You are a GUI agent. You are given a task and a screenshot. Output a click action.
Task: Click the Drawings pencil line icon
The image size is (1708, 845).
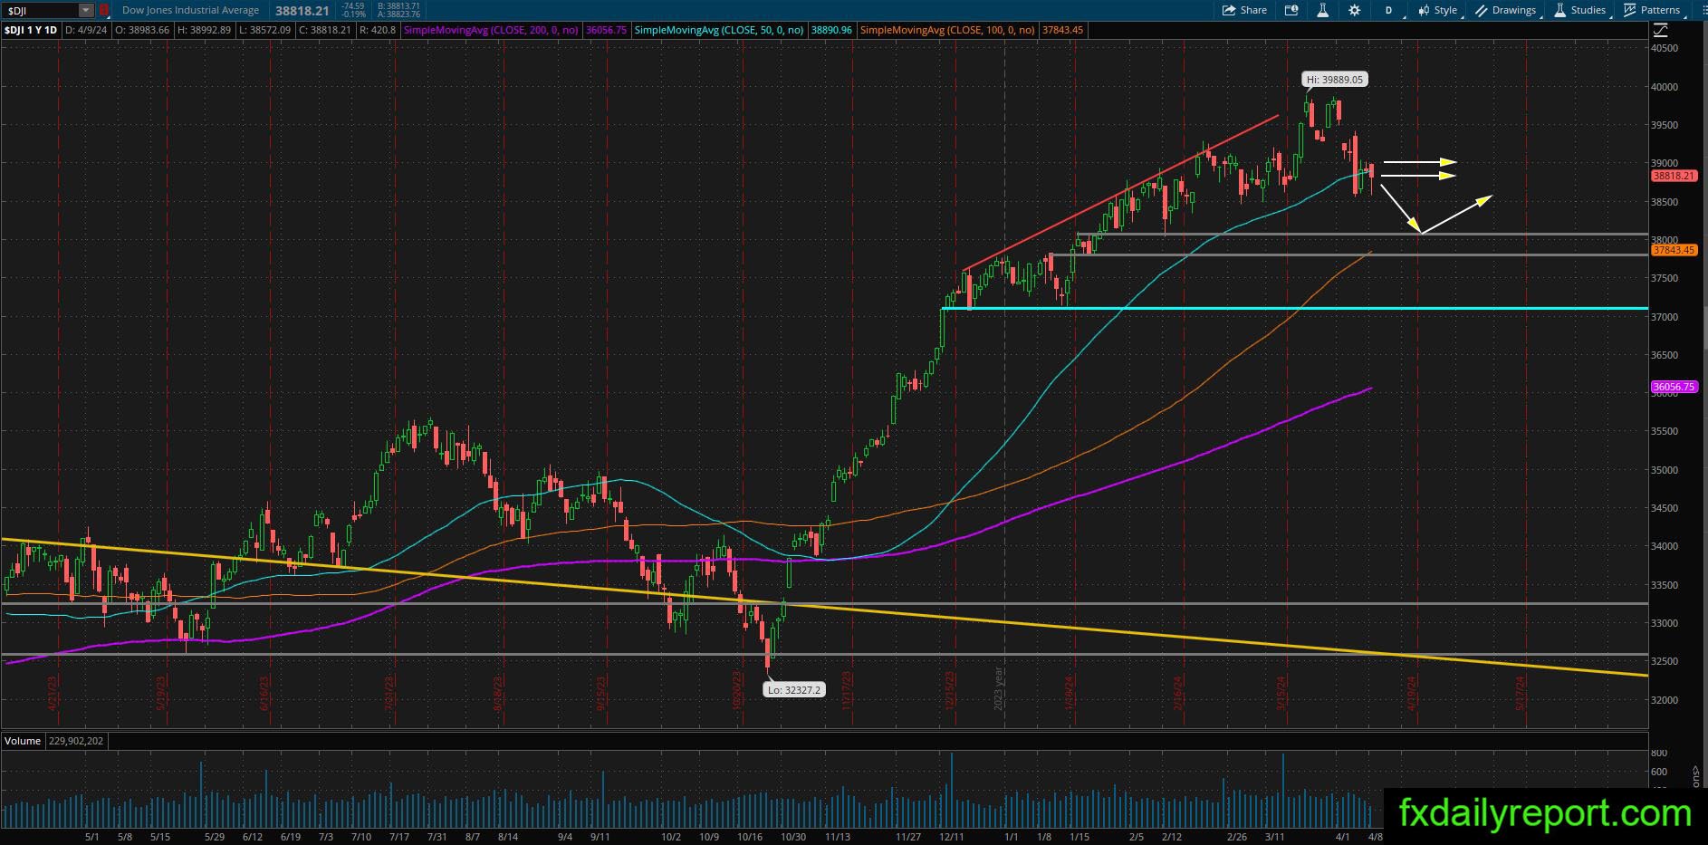coord(1482,10)
